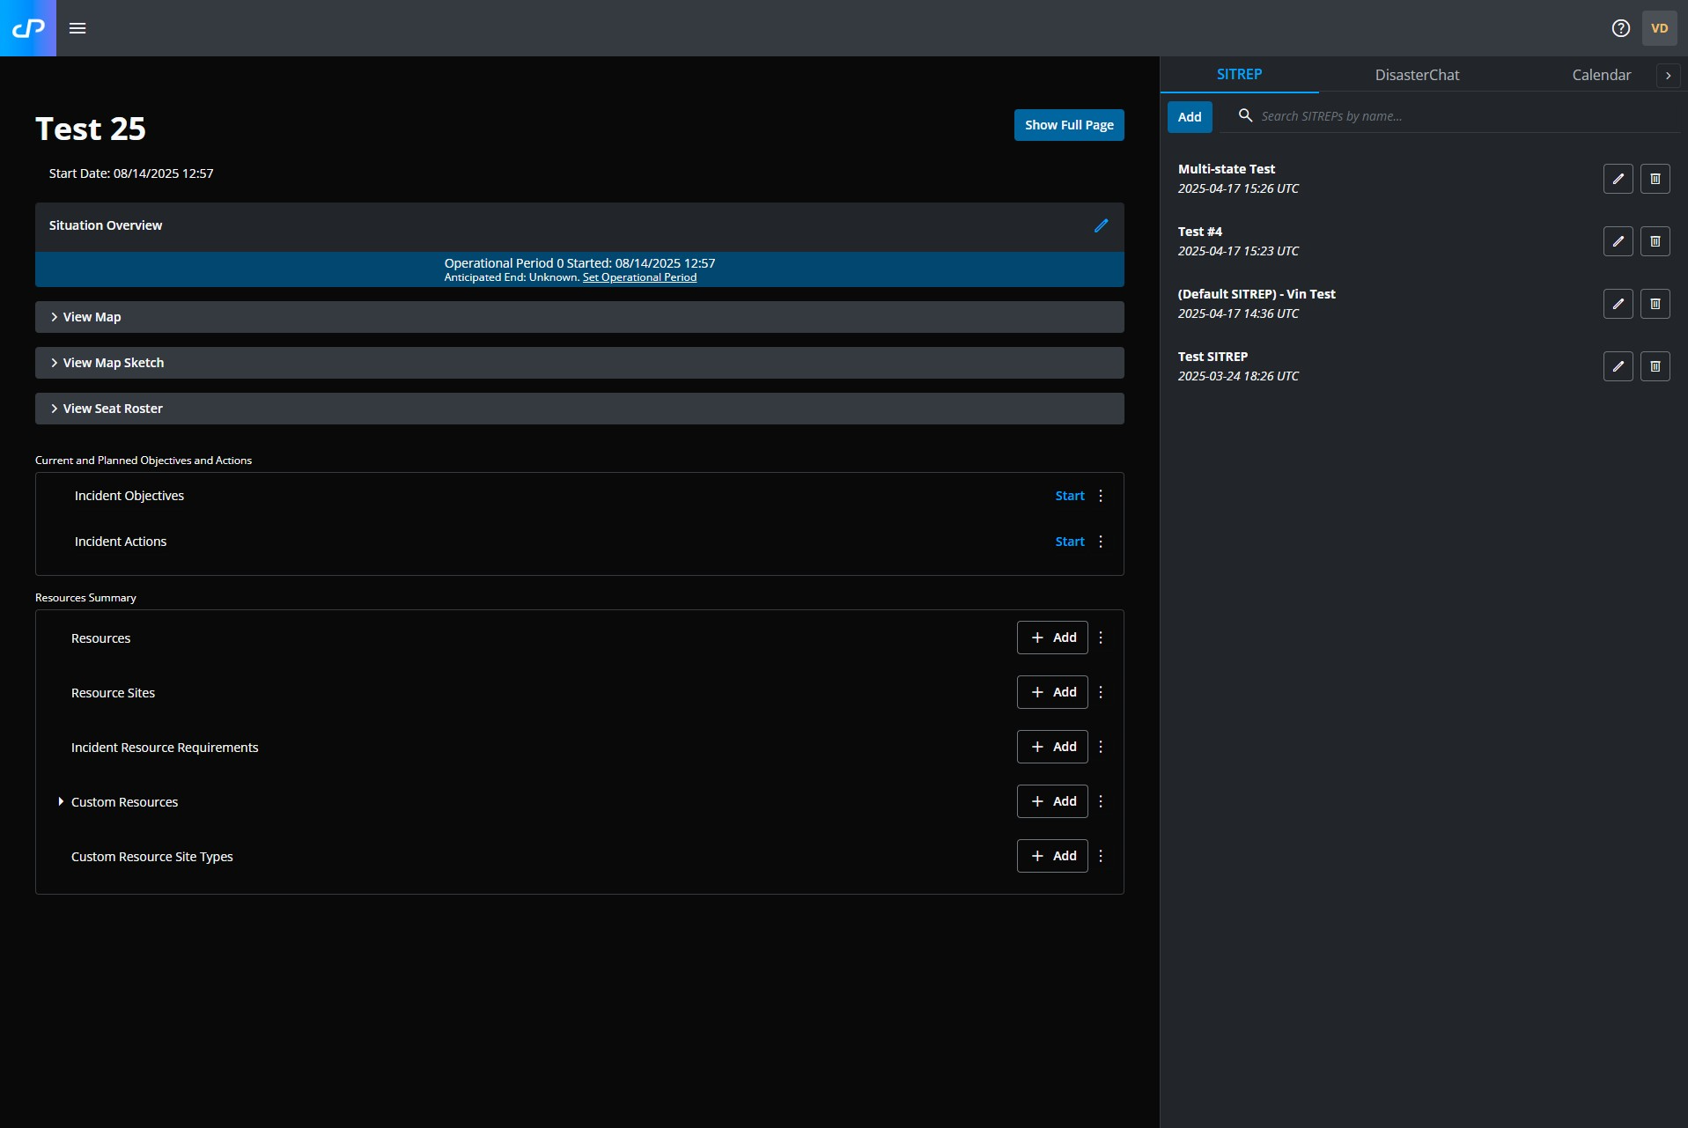Screen dimensions: 1688x1128
Task: Open the hamburger navigation menu
Action: pos(77,28)
